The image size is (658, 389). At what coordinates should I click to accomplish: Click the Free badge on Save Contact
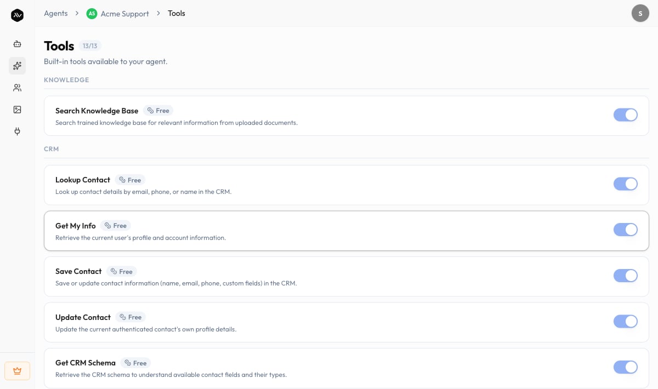point(122,271)
